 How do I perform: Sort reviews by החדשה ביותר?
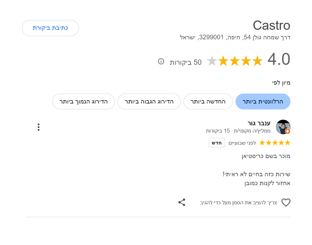tap(208, 102)
